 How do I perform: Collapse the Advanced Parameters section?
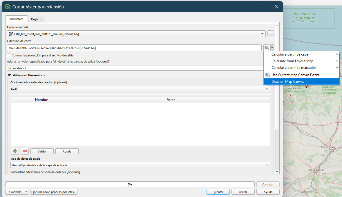(x=9, y=75)
